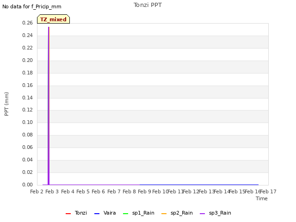This screenshot has height=222, width=296.
Task: Click the 0.26 y-axis value
Action: 28,23
